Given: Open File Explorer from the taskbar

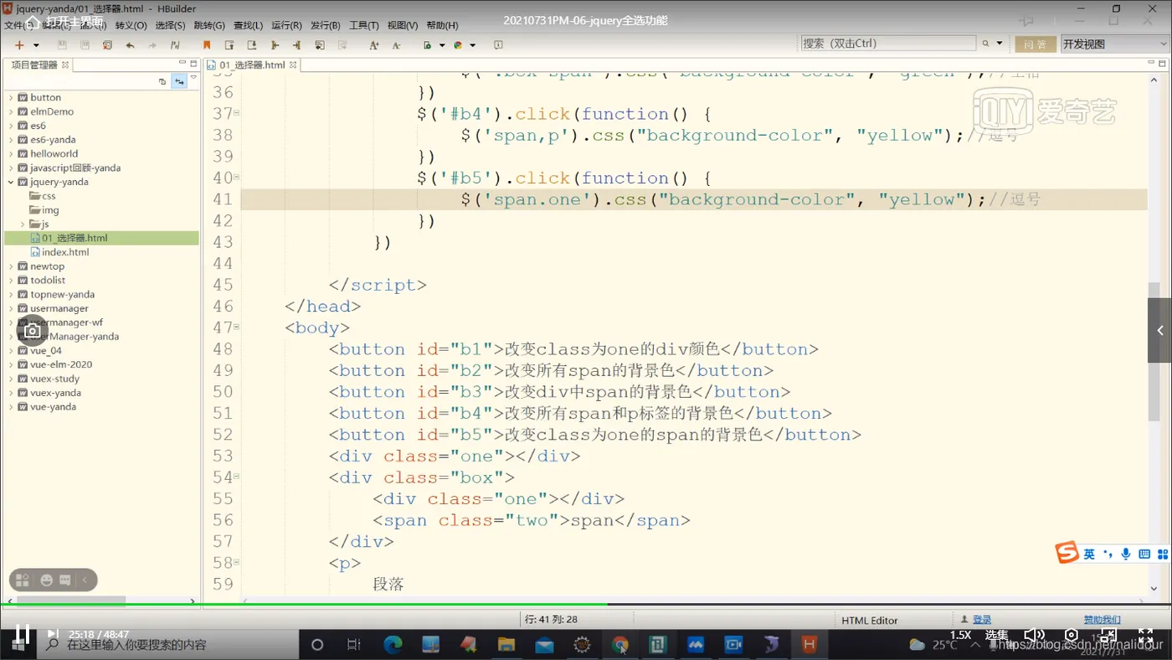Looking at the screenshot, I should point(506,645).
